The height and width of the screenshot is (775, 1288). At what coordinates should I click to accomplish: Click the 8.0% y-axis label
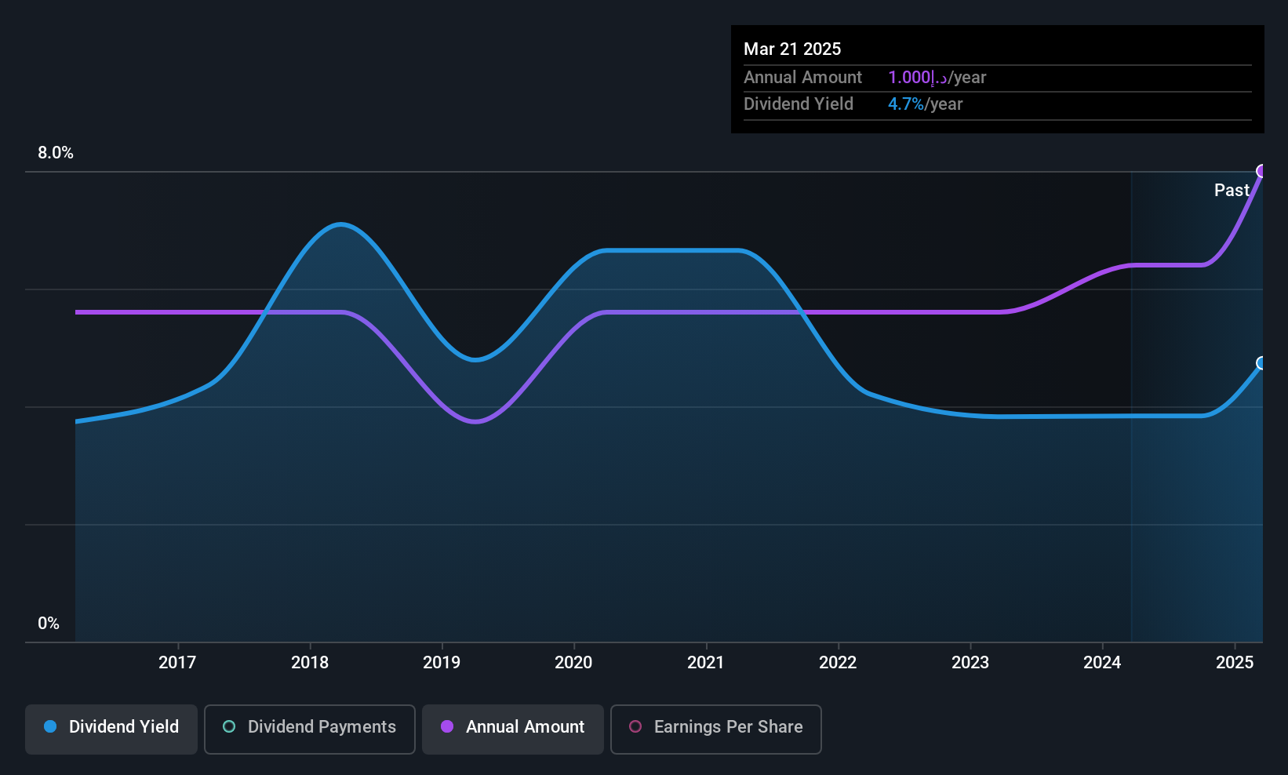56,153
